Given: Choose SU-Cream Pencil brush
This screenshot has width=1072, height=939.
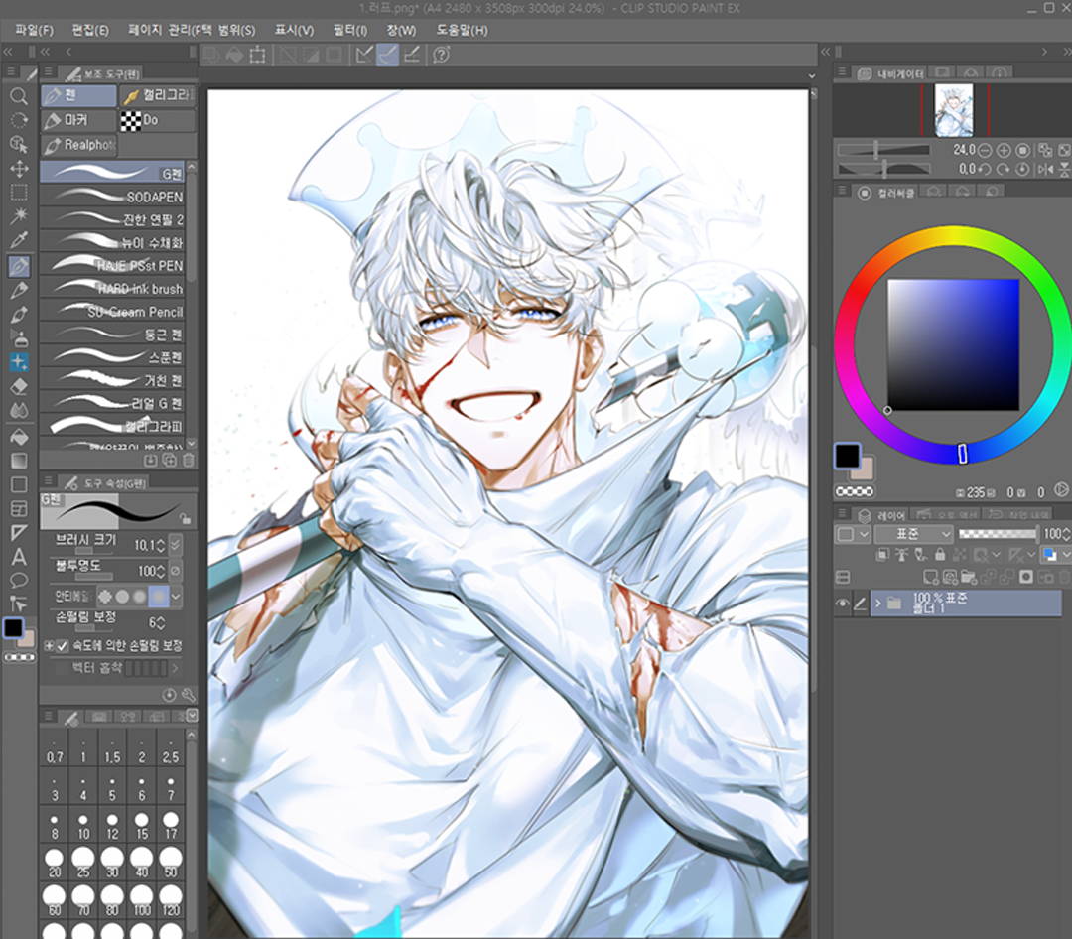Looking at the screenshot, I should pos(112,311).
